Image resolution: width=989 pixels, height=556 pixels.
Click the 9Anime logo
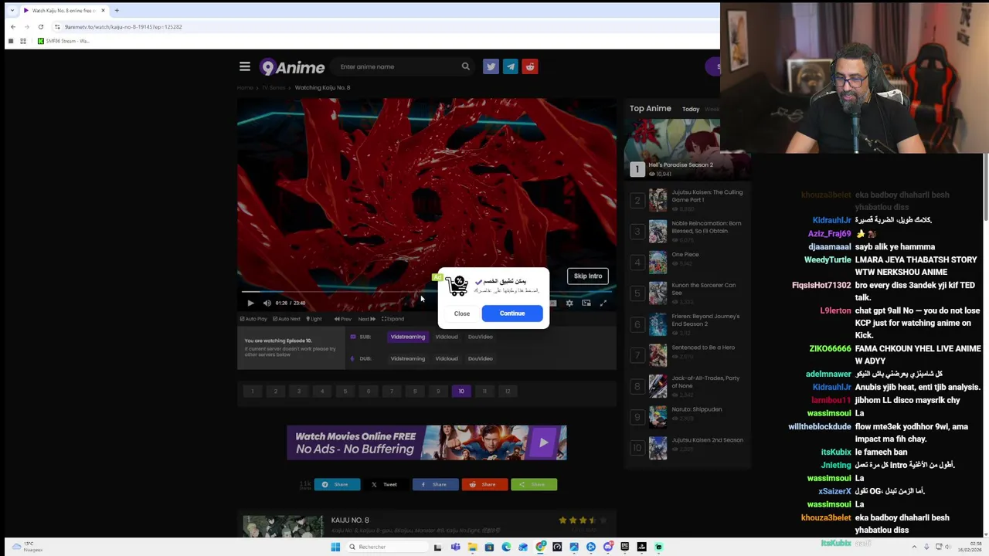point(292,67)
